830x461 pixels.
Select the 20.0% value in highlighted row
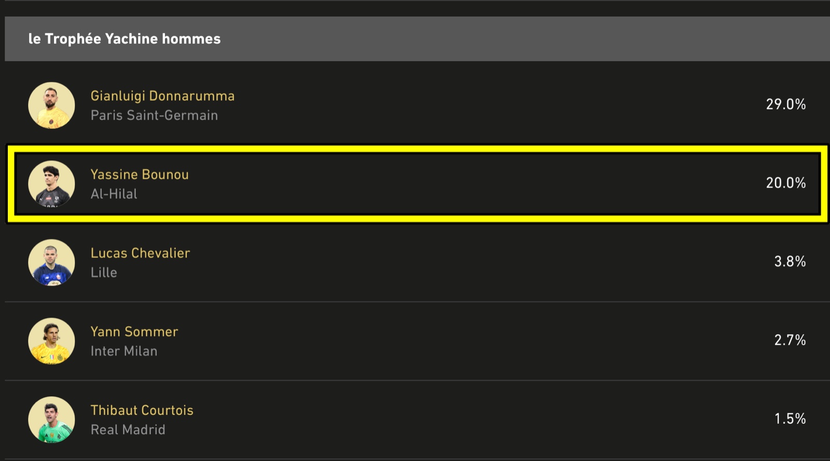point(785,183)
